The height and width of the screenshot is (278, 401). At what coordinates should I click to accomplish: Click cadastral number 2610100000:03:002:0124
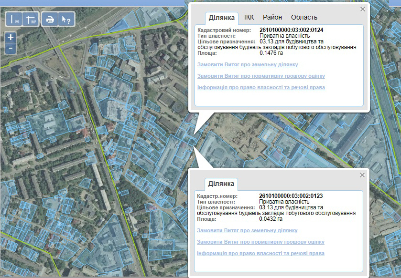pyautogui.click(x=291, y=30)
